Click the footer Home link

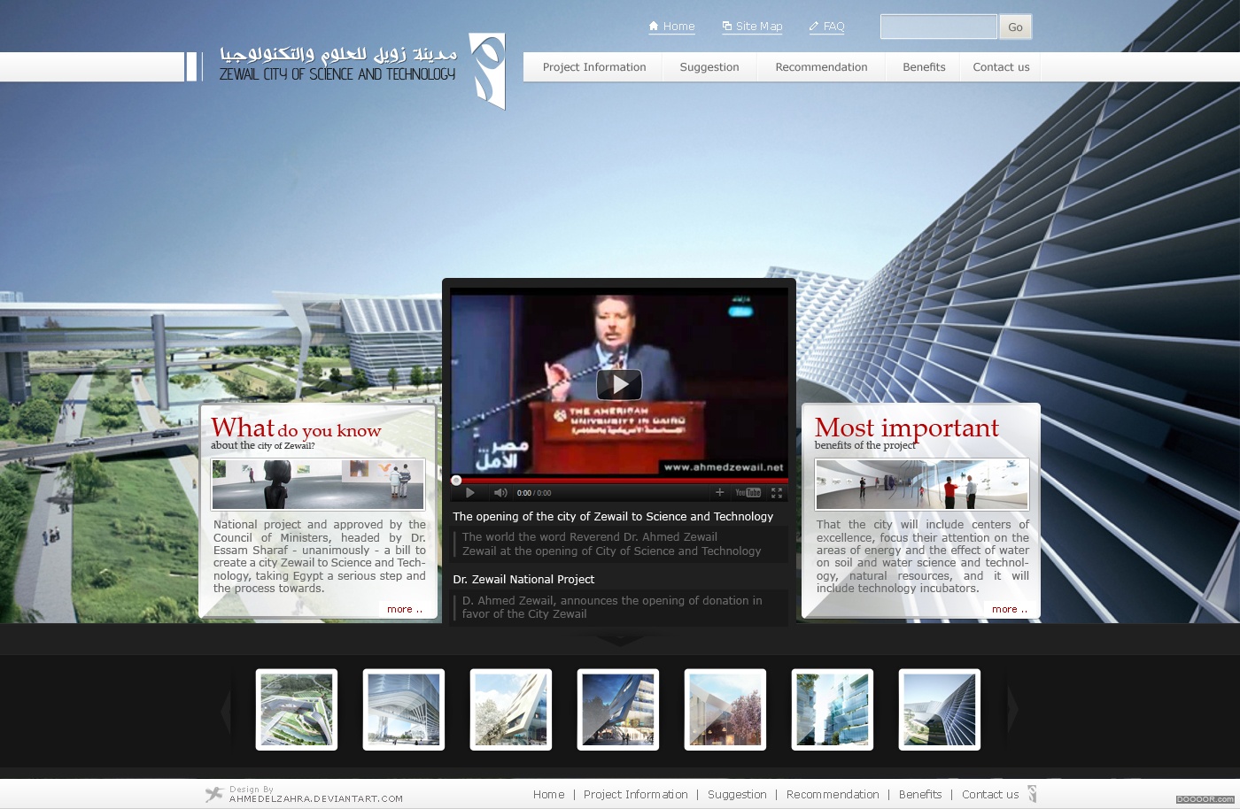tap(548, 795)
